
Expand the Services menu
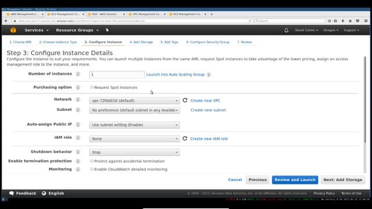click(x=37, y=30)
